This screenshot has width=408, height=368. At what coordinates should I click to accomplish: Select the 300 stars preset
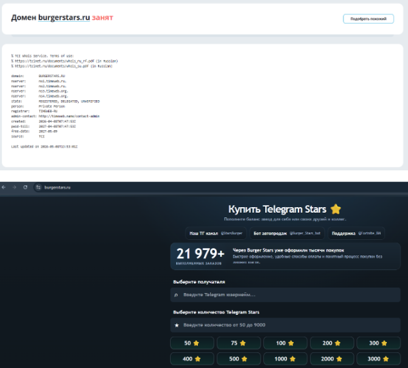[378, 343]
